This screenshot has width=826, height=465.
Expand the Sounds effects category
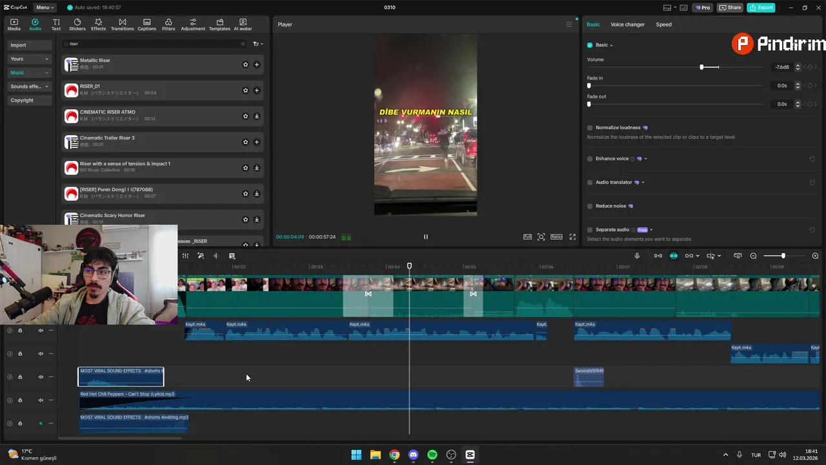30,87
